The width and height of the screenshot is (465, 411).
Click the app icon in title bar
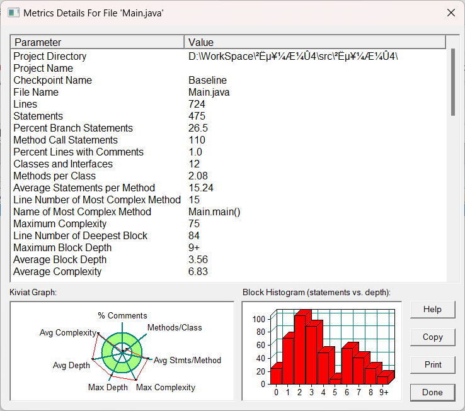pos(12,13)
